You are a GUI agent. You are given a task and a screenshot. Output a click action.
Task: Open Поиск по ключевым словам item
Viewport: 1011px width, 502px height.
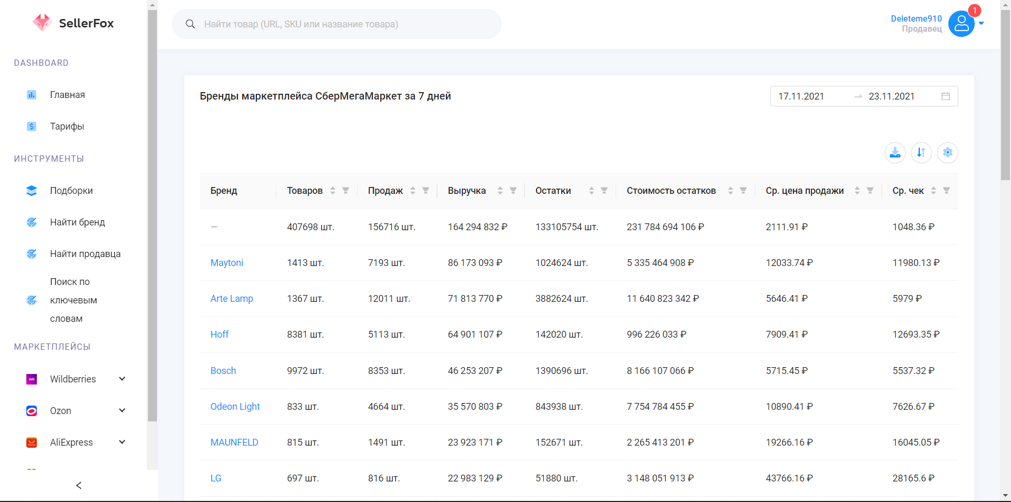tap(74, 300)
